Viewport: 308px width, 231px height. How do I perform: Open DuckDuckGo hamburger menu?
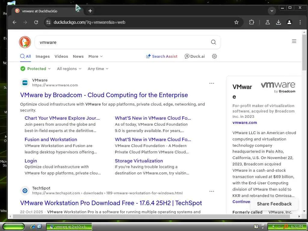pyautogui.click(x=294, y=41)
